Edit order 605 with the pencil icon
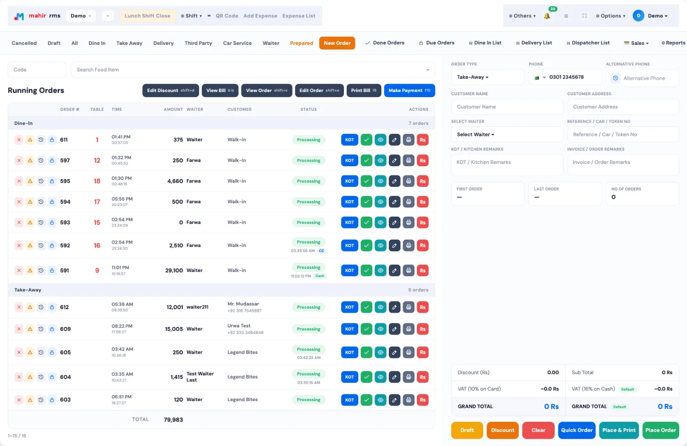The height and width of the screenshot is (446, 687). pos(394,353)
